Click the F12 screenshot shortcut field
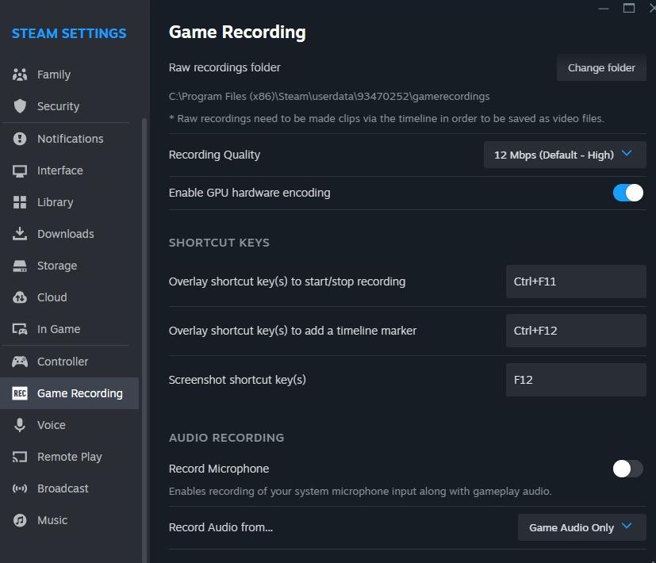 coord(576,380)
